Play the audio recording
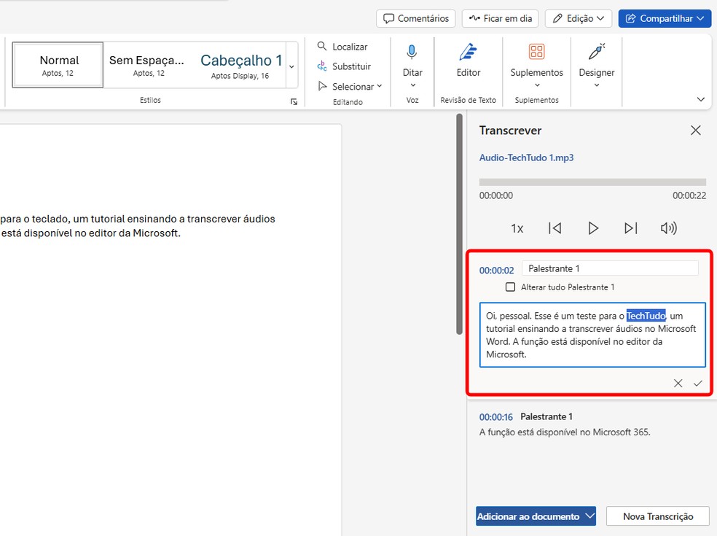 coord(593,228)
